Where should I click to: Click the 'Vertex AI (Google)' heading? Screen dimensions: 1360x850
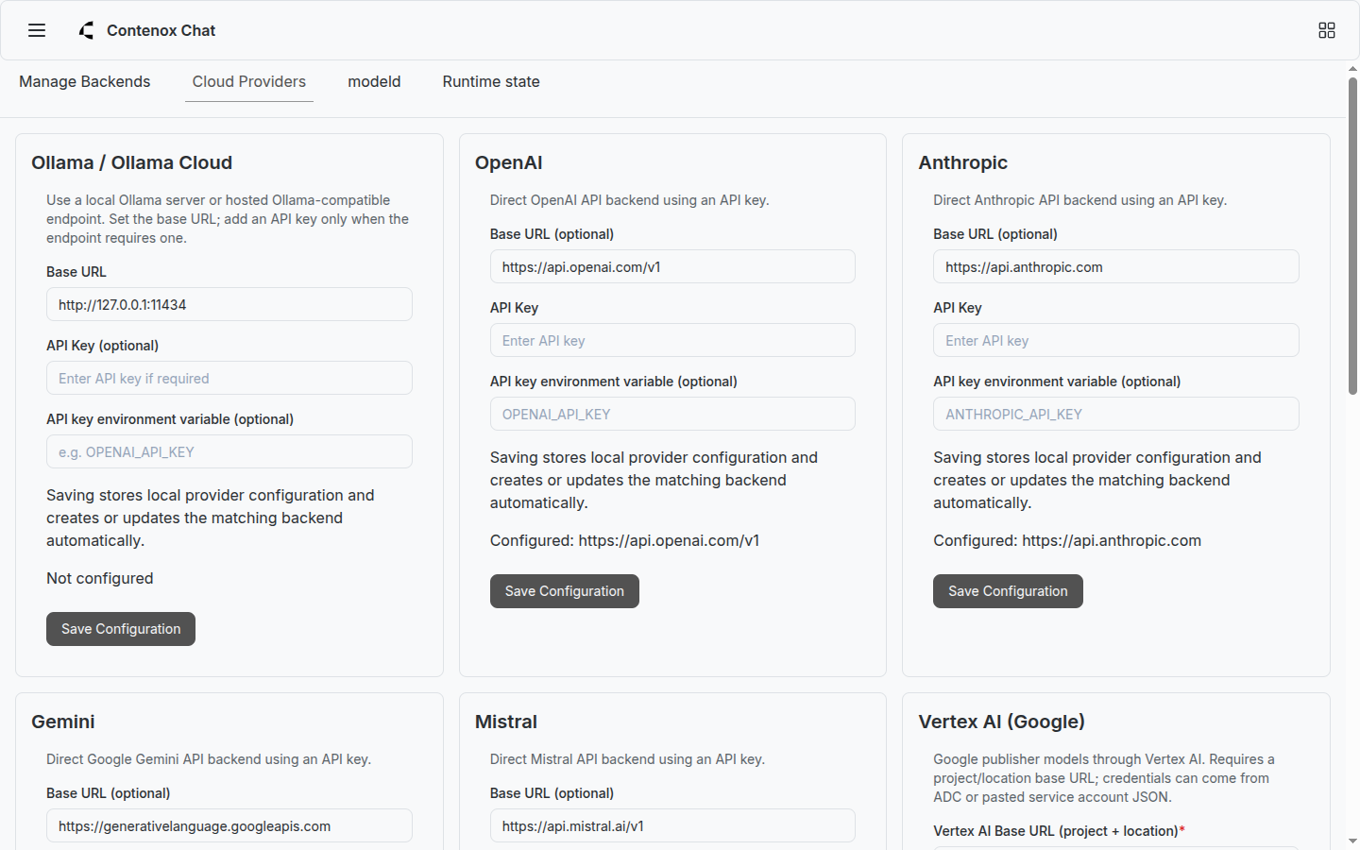[1001, 722]
